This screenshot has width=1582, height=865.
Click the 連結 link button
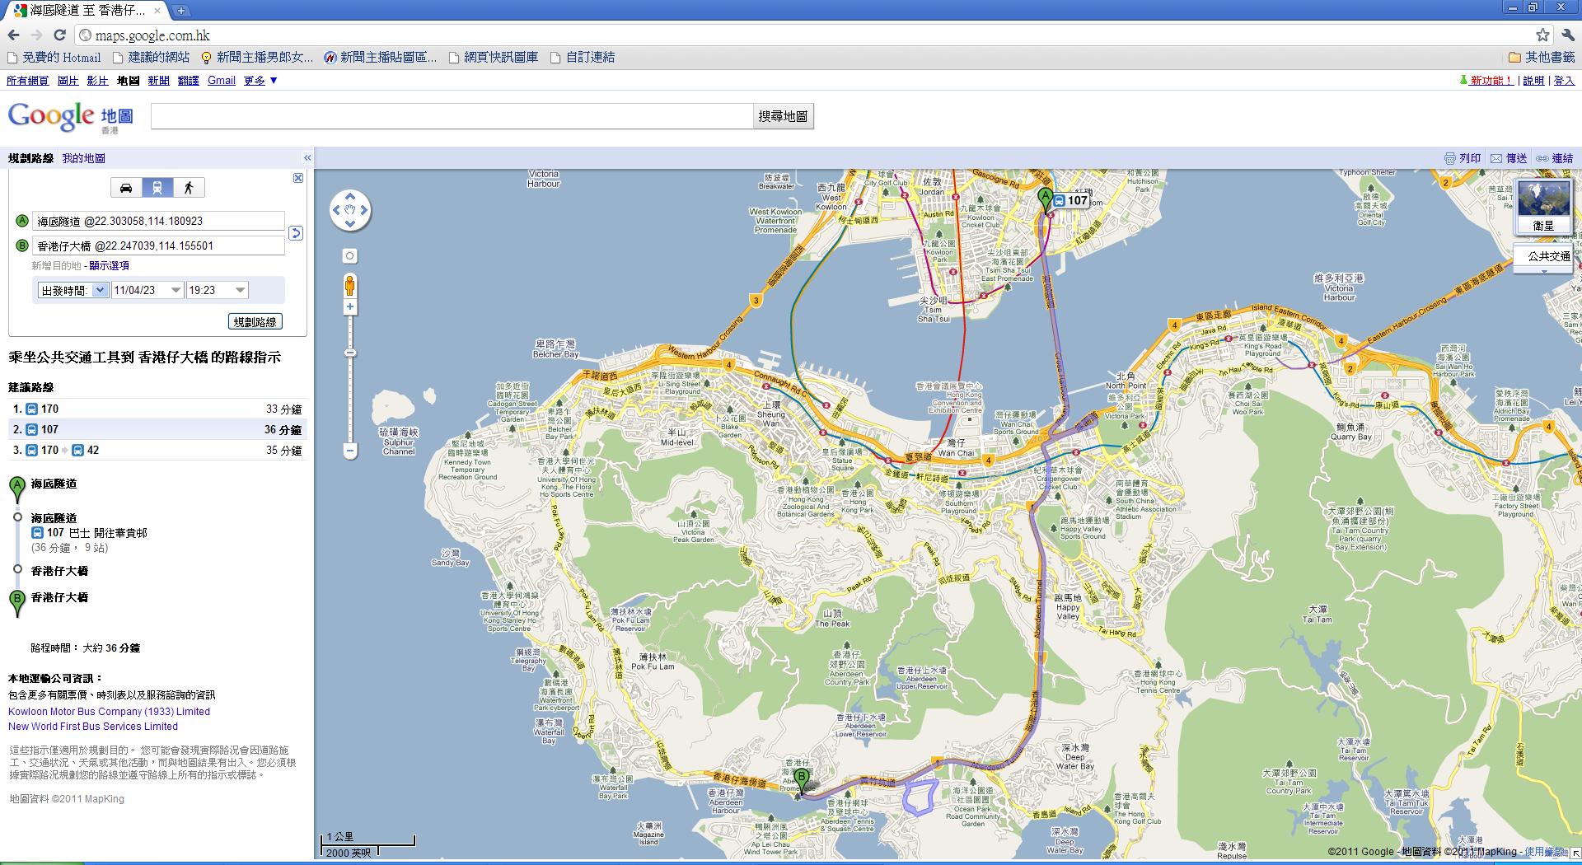(x=1554, y=158)
